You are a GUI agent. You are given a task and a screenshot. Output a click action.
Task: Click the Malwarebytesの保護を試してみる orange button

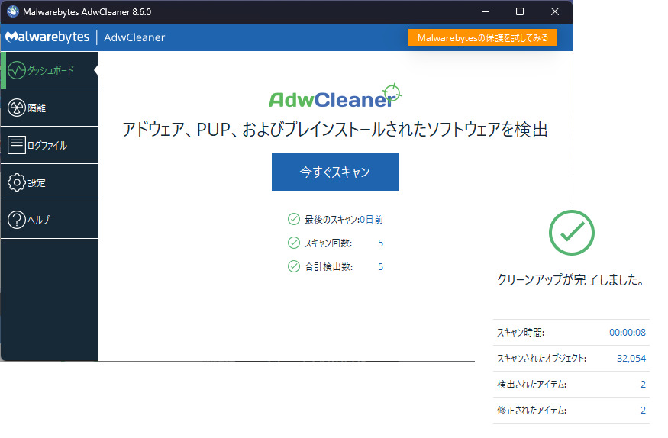click(482, 37)
